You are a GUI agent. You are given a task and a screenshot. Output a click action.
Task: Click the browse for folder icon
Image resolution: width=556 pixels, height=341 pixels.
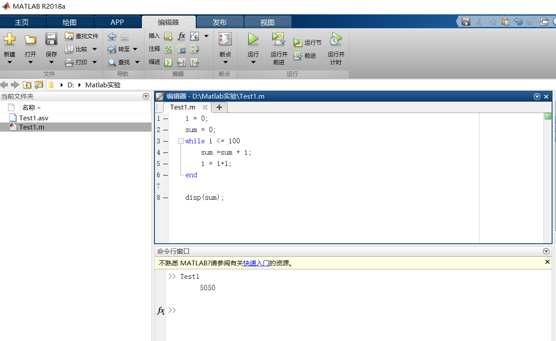[x=39, y=85]
